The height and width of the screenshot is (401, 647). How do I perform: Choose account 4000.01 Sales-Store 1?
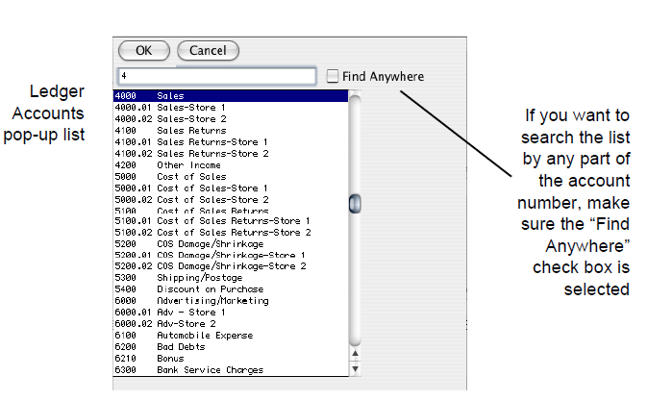pyautogui.click(x=191, y=108)
